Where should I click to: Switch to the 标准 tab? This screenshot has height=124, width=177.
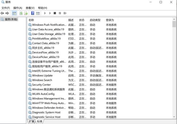tap(39, 121)
